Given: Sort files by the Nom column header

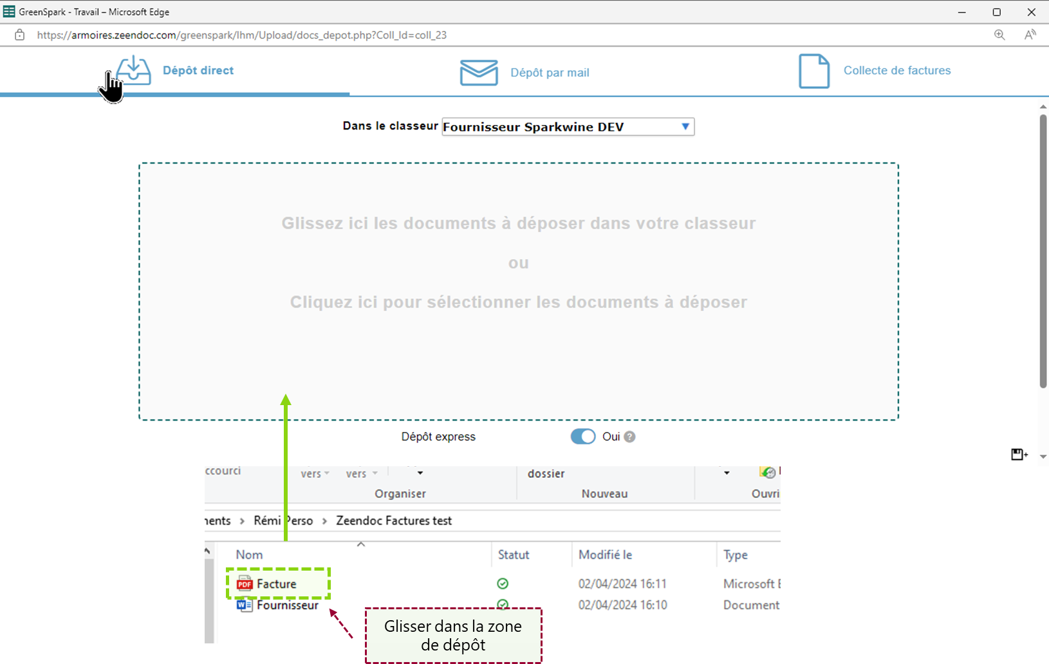Looking at the screenshot, I should coord(249,555).
